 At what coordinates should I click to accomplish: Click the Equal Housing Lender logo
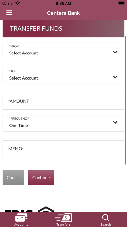[46, 209]
